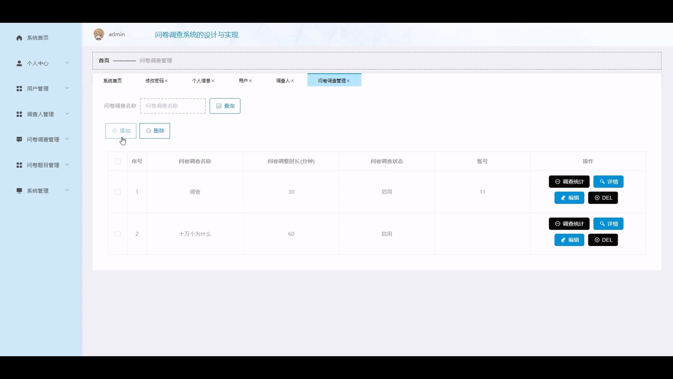The image size is (673, 379).
Task: Click the person icon for 个人中心
Action: coord(19,63)
